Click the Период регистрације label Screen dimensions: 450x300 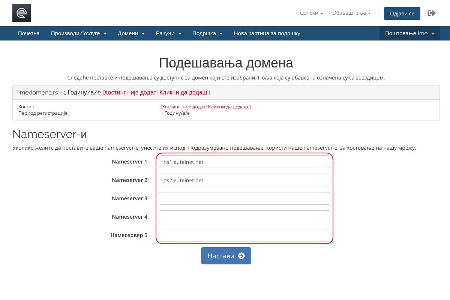point(43,113)
